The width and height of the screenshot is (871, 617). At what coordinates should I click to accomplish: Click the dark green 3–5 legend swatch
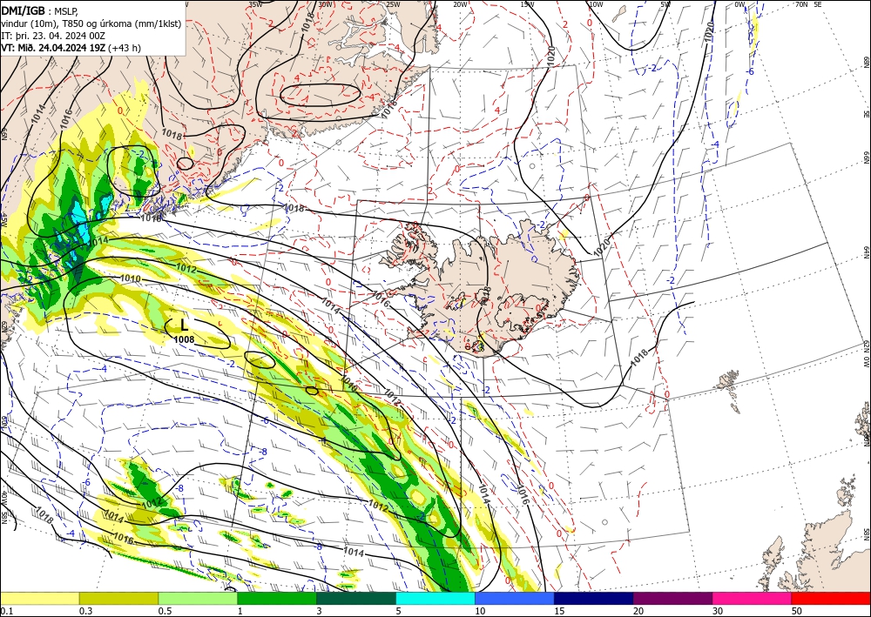(x=356, y=598)
